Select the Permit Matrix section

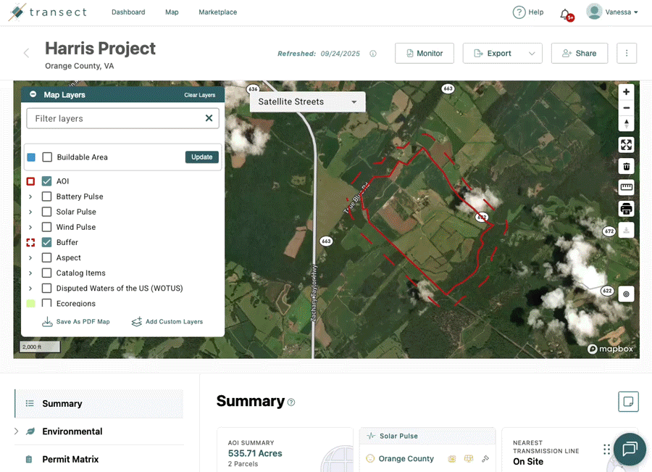pyautogui.click(x=70, y=459)
